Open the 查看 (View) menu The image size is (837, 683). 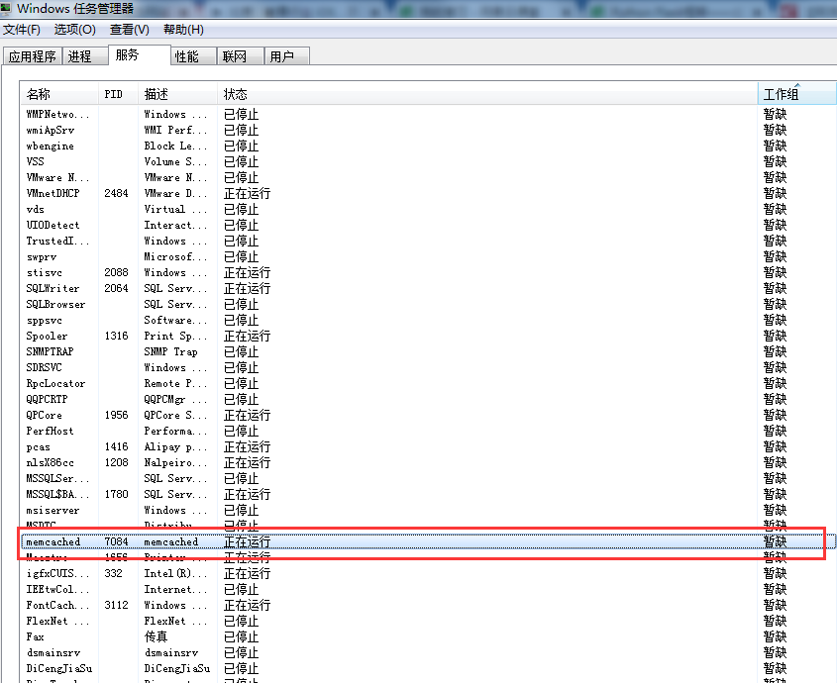pyautogui.click(x=127, y=30)
